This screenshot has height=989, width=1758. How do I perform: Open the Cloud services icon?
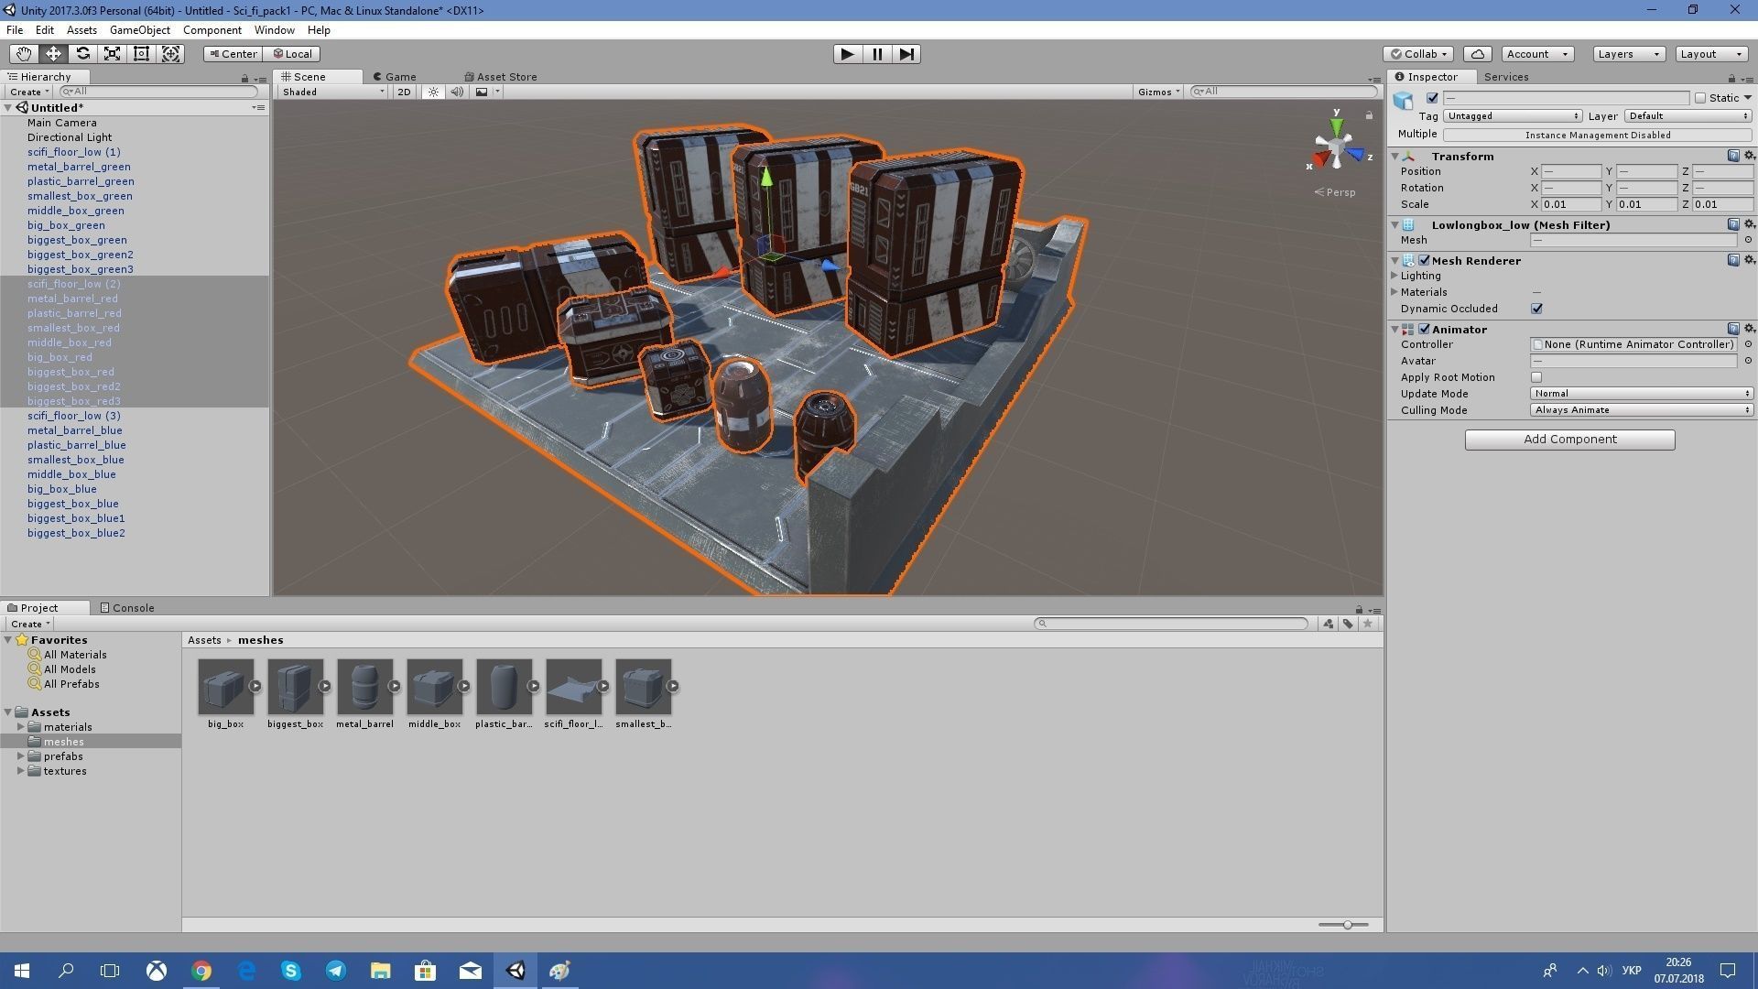point(1477,54)
